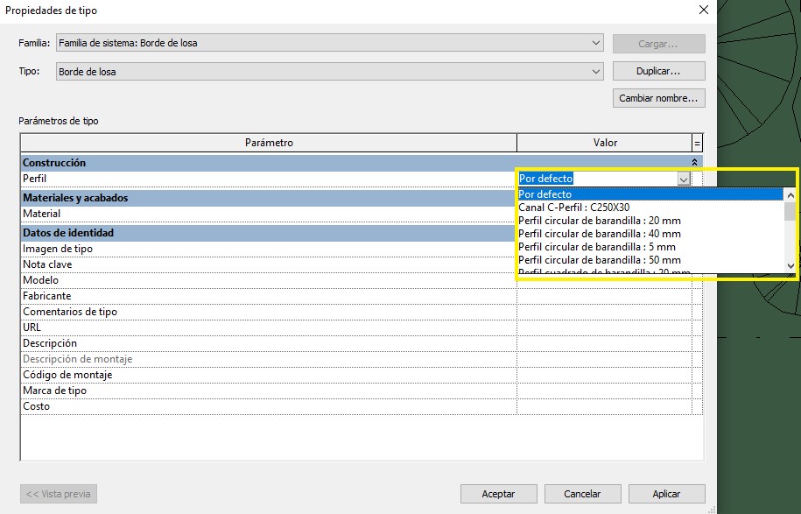Select Canal C-Perfil : C250X30 option

pos(573,208)
